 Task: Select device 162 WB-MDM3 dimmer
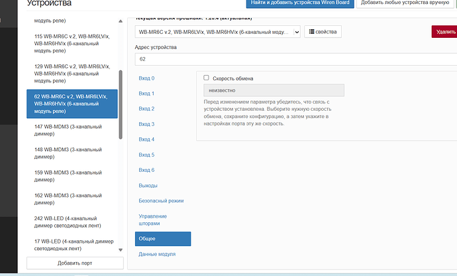pyautogui.click(x=72, y=199)
